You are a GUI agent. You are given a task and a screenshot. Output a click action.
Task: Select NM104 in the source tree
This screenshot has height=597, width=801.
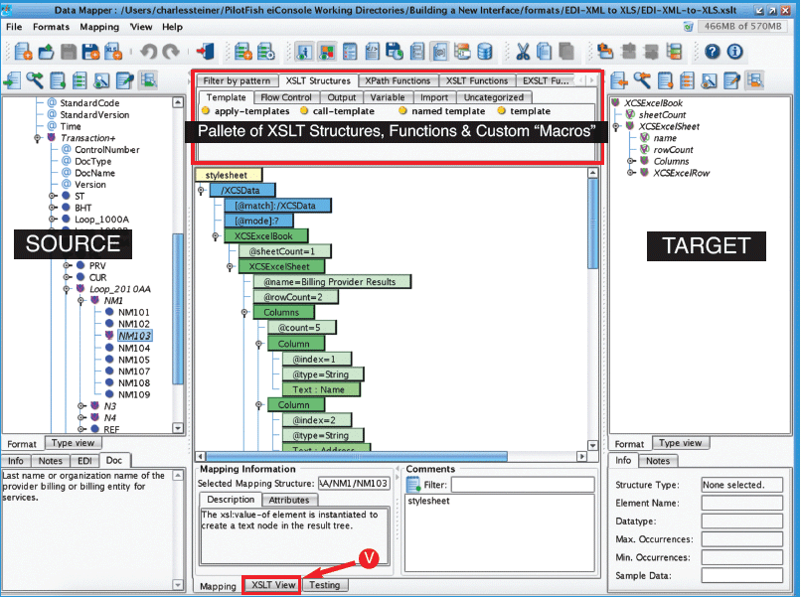134,348
